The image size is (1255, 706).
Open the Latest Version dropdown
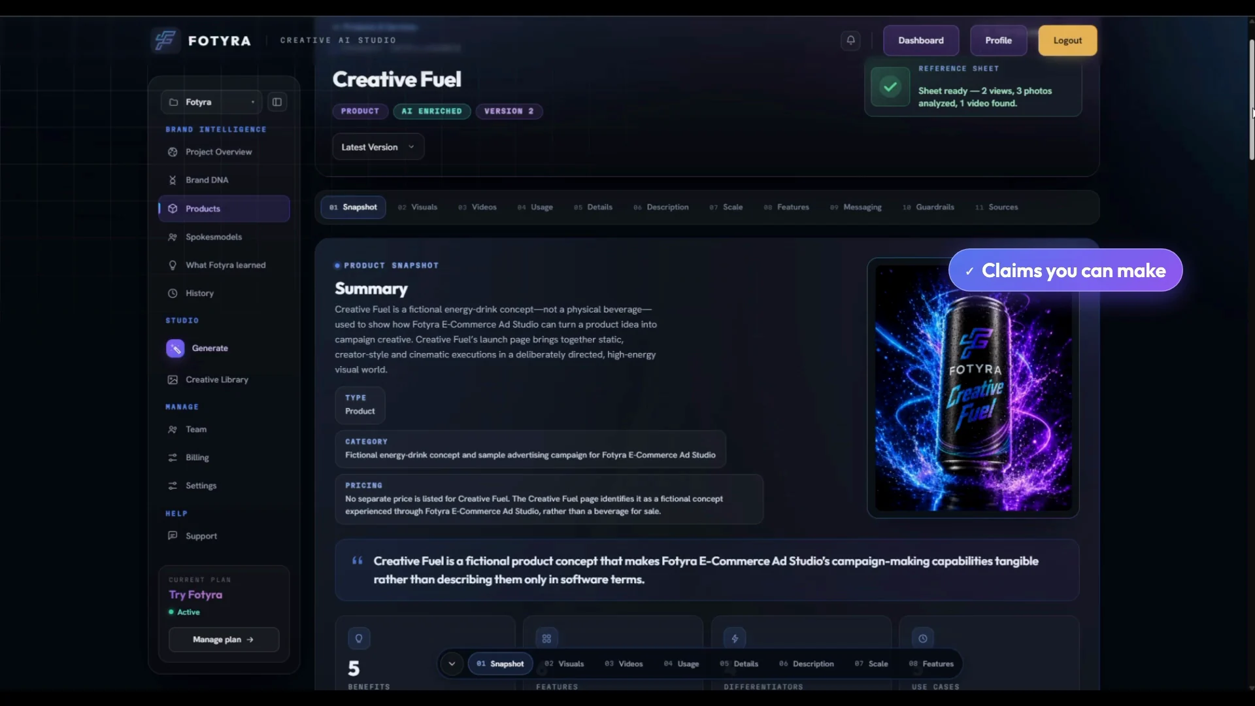(x=378, y=147)
